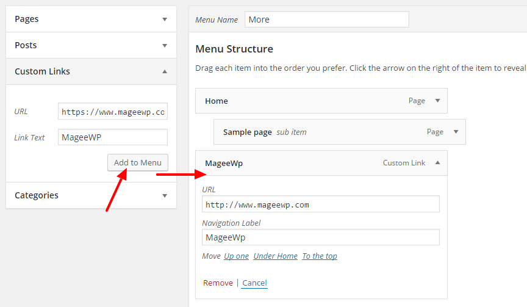Select the Sample page sub item bar
This screenshot has width=527, height=307.
click(x=340, y=132)
